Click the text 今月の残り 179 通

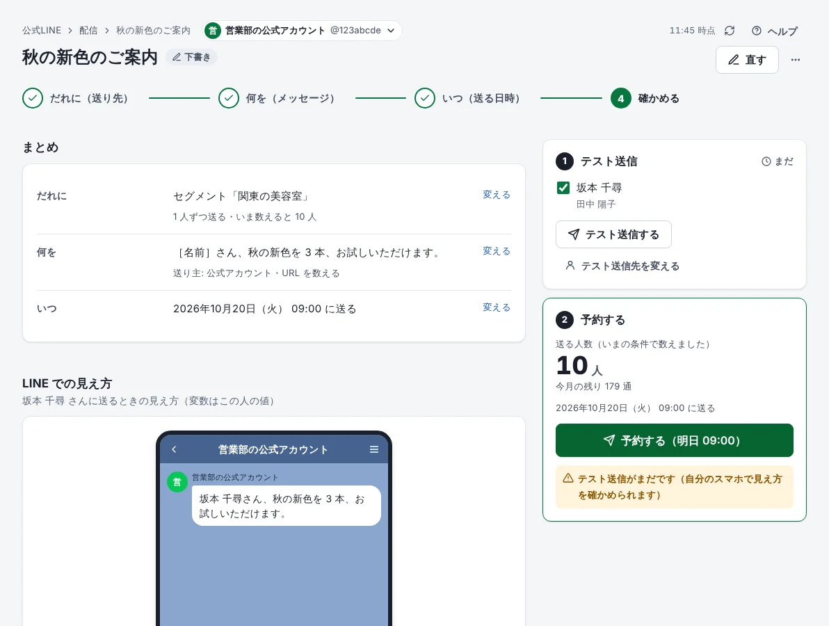[594, 387]
